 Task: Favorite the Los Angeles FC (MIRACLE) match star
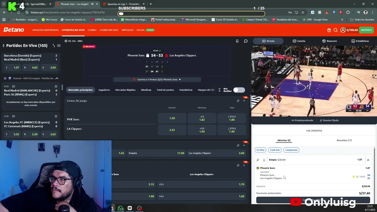(x=56, y=116)
